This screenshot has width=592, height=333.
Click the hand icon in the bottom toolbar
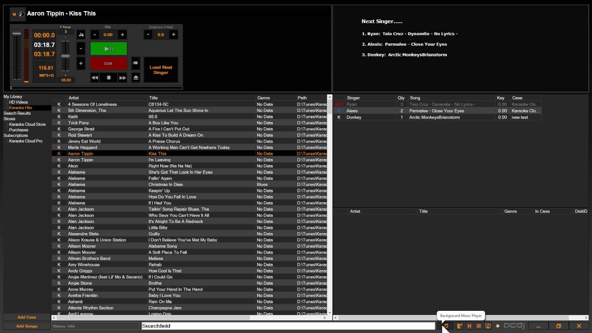point(498,326)
